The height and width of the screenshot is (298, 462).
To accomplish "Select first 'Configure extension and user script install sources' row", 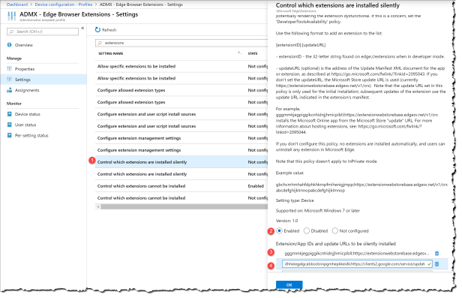I will point(181,114).
